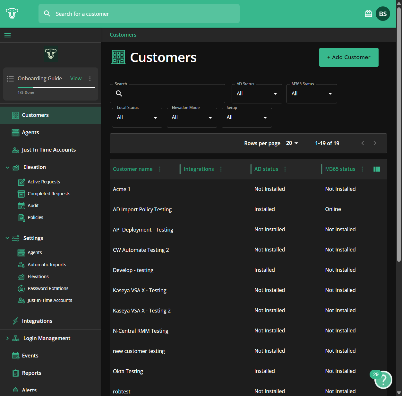This screenshot has height=396, width=402.
Task: Open the gift box what's new icon
Action: point(368,13)
